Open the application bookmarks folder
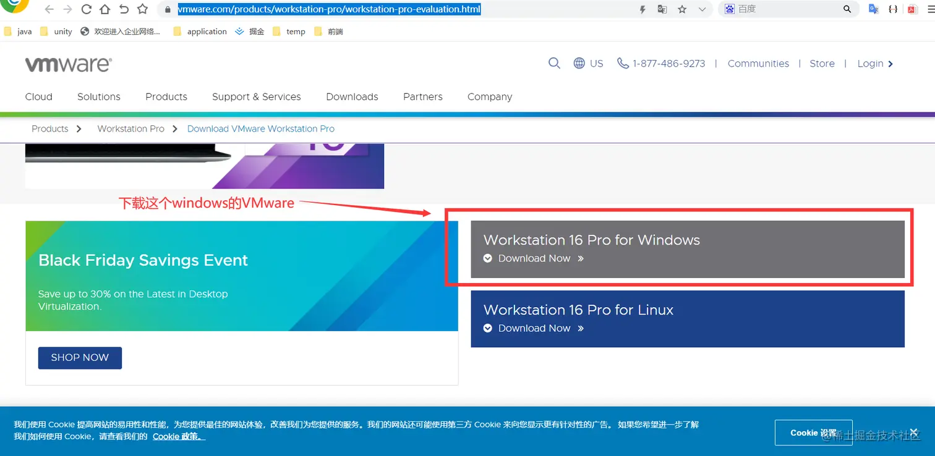935x456 pixels. pos(200,32)
